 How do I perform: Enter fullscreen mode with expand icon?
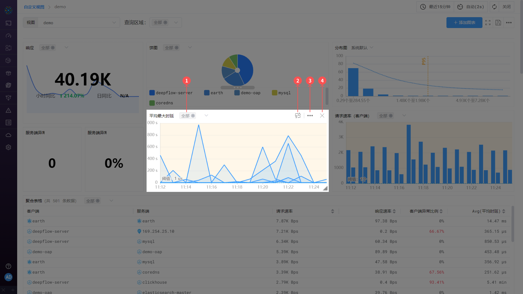coord(488,23)
